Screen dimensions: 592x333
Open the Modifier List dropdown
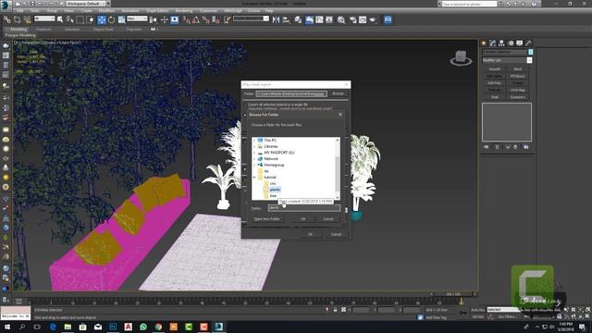(x=507, y=60)
